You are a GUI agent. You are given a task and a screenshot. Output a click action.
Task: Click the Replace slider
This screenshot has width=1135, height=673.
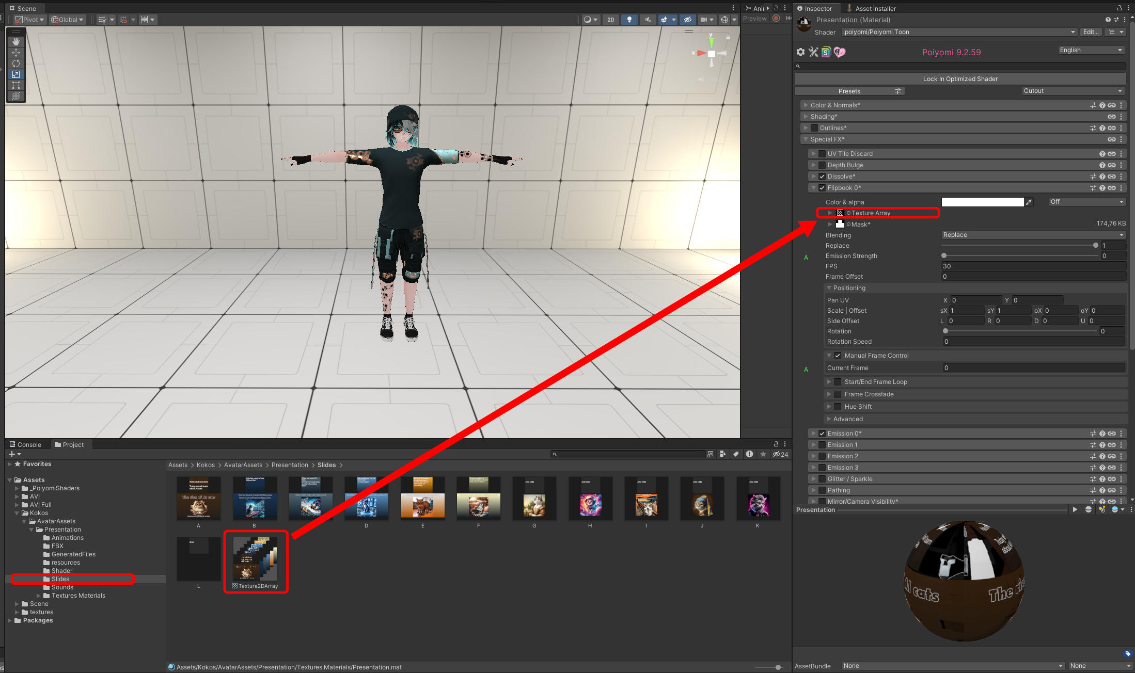1019,246
